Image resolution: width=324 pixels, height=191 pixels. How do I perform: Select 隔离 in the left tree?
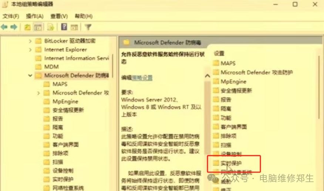coord(58,127)
